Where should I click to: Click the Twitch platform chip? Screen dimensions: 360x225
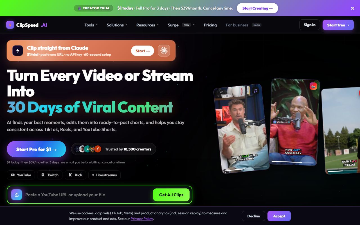pos(50,175)
